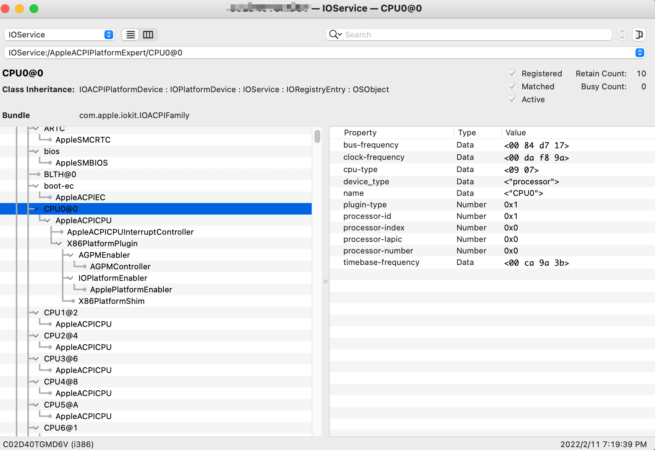Image resolution: width=655 pixels, height=450 pixels.
Task: Collapse the X86PlatformPlugin node
Action: [58, 243]
